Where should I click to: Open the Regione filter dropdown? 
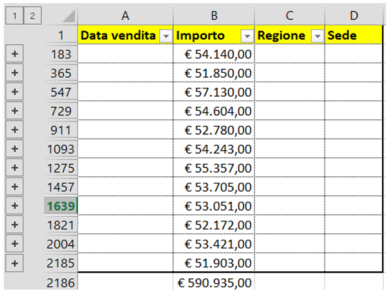(x=318, y=36)
